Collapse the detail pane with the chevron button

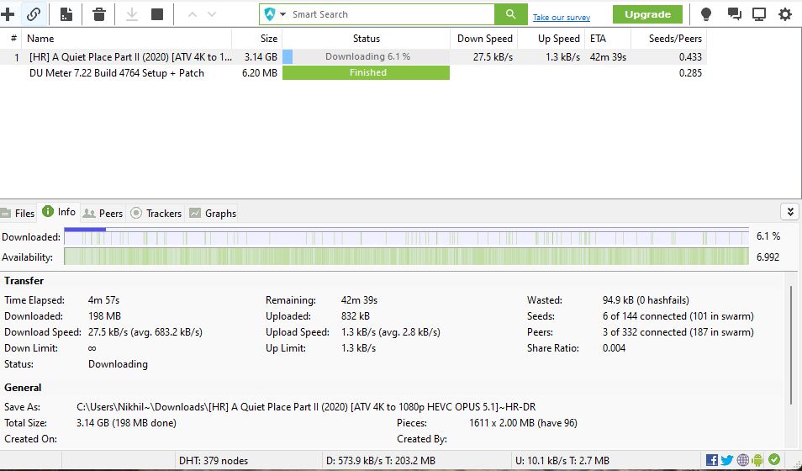789,212
